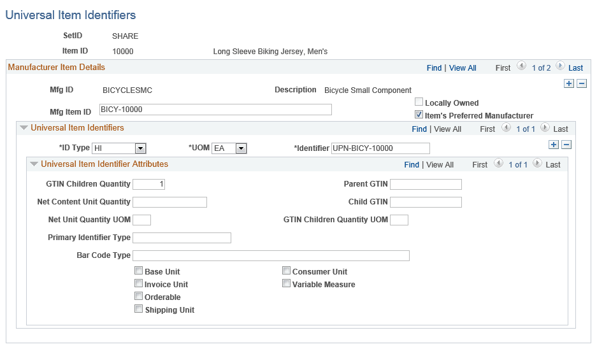This screenshot has height=349, width=597.
Task: Enable the Variable Measure checkbox
Action: [286, 283]
